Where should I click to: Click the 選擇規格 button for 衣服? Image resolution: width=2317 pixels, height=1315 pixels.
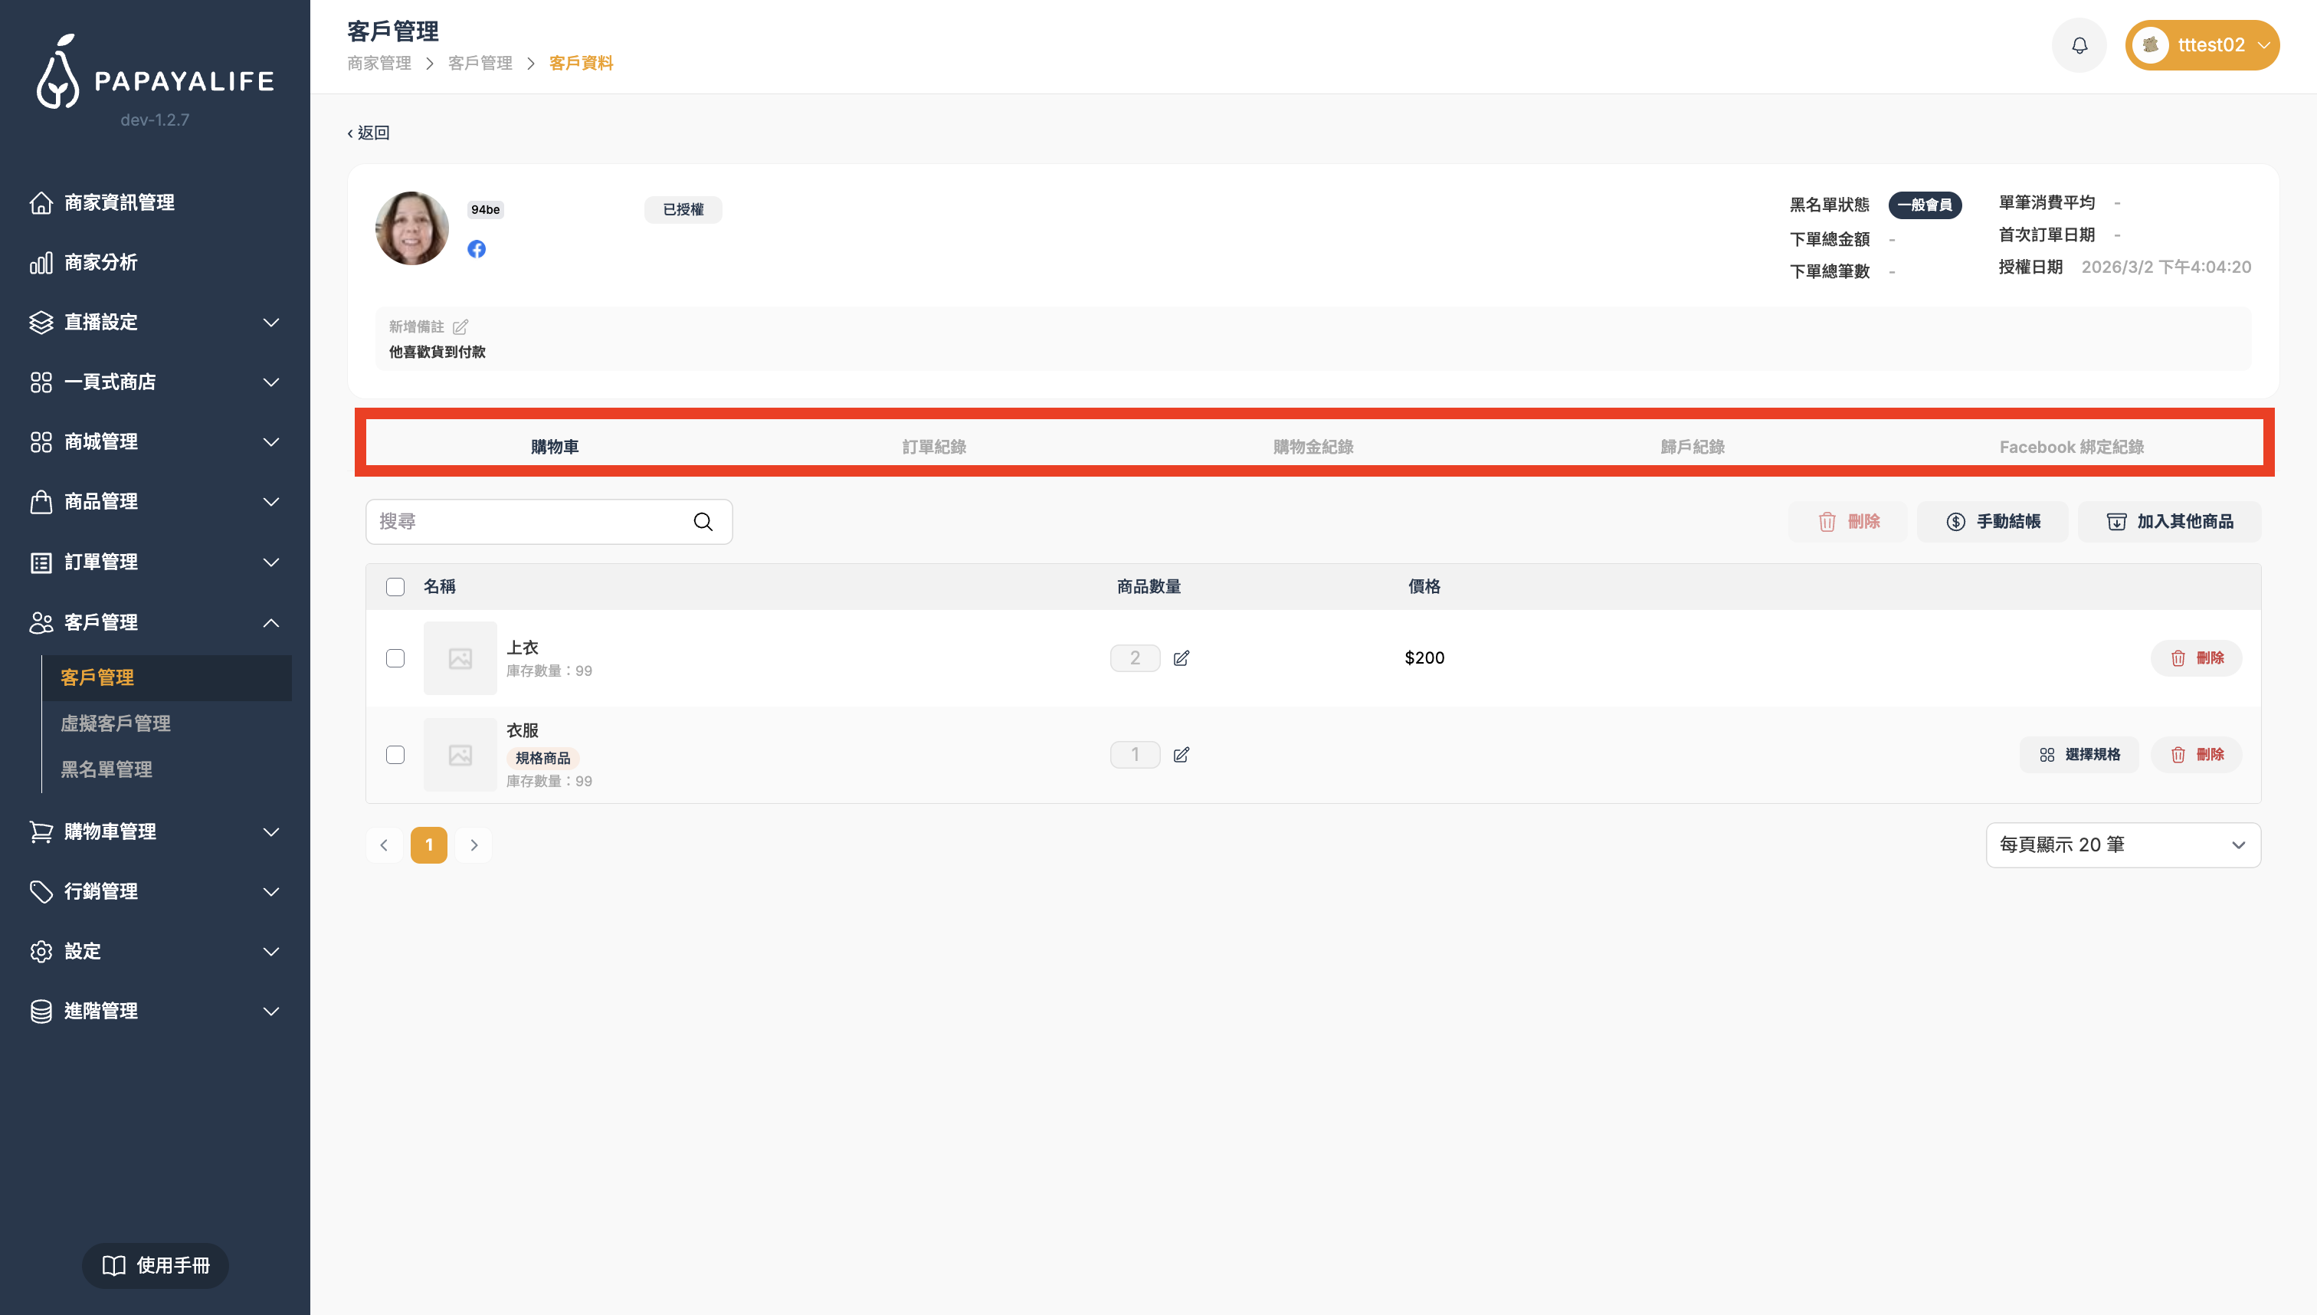point(2079,755)
